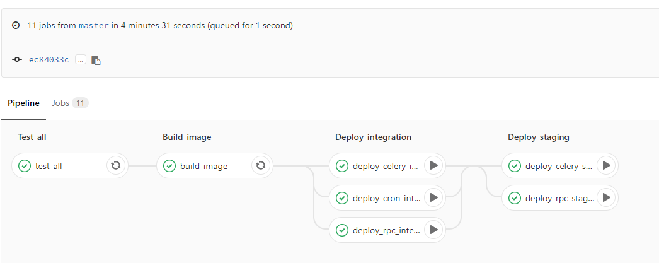Open the master branch link
The height and width of the screenshot is (263, 659).
point(94,26)
